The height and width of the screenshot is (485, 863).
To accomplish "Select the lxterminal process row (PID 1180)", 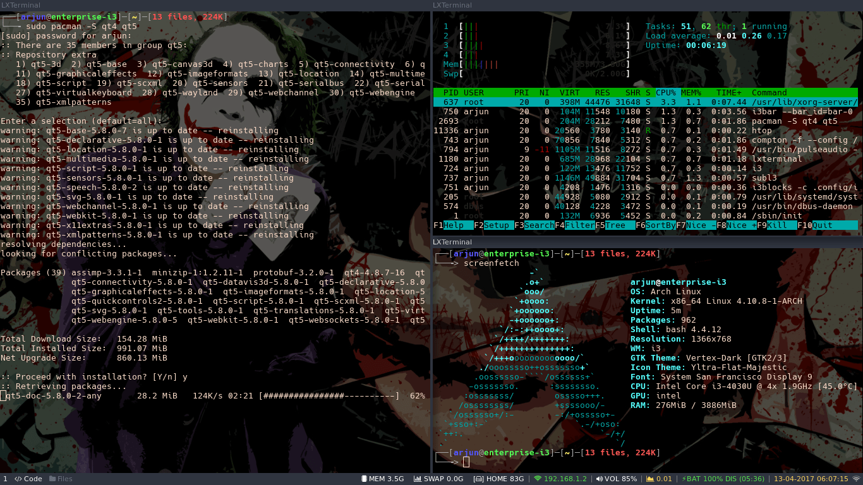I will click(x=646, y=159).
